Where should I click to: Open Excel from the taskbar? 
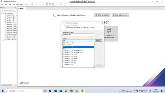click(x=55, y=91)
